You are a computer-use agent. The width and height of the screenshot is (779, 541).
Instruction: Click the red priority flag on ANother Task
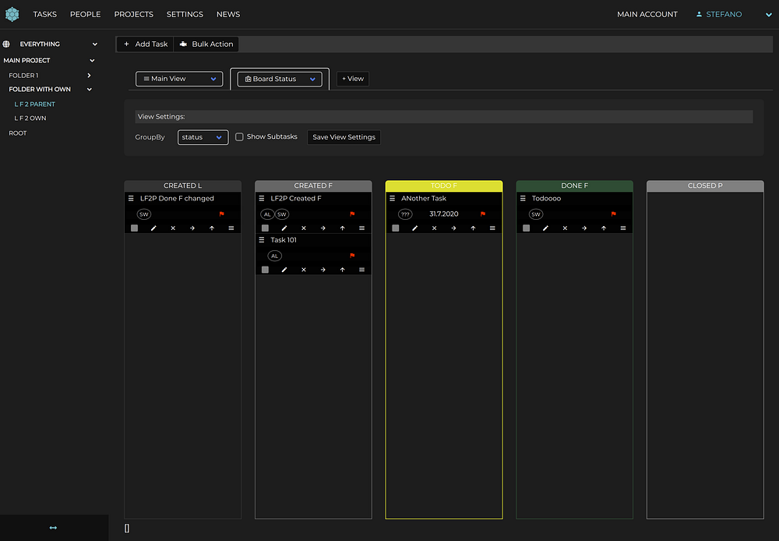483,214
